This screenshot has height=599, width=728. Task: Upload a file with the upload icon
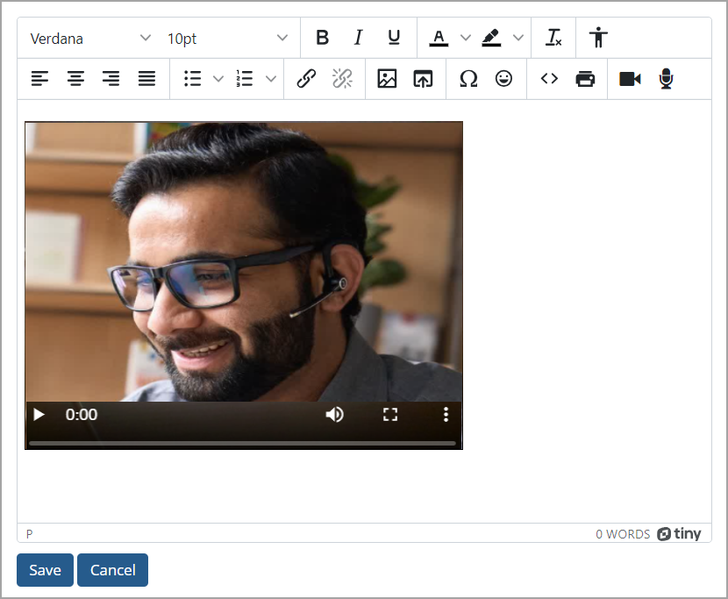423,78
